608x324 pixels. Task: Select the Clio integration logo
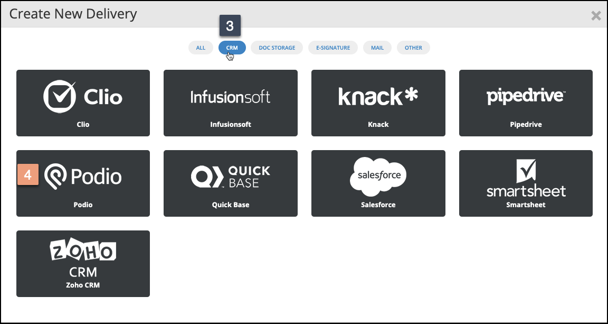pyautogui.click(x=83, y=97)
